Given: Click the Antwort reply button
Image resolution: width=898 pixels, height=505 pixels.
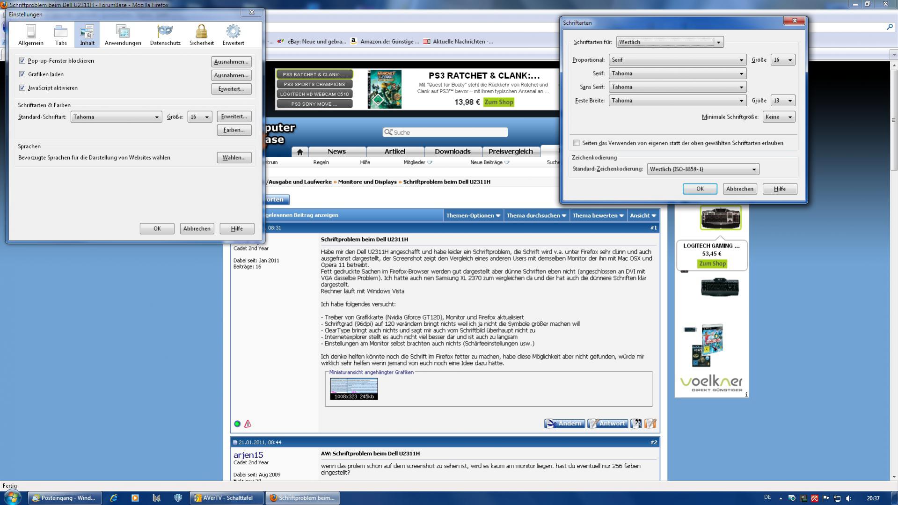Looking at the screenshot, I should coord(607,424).
